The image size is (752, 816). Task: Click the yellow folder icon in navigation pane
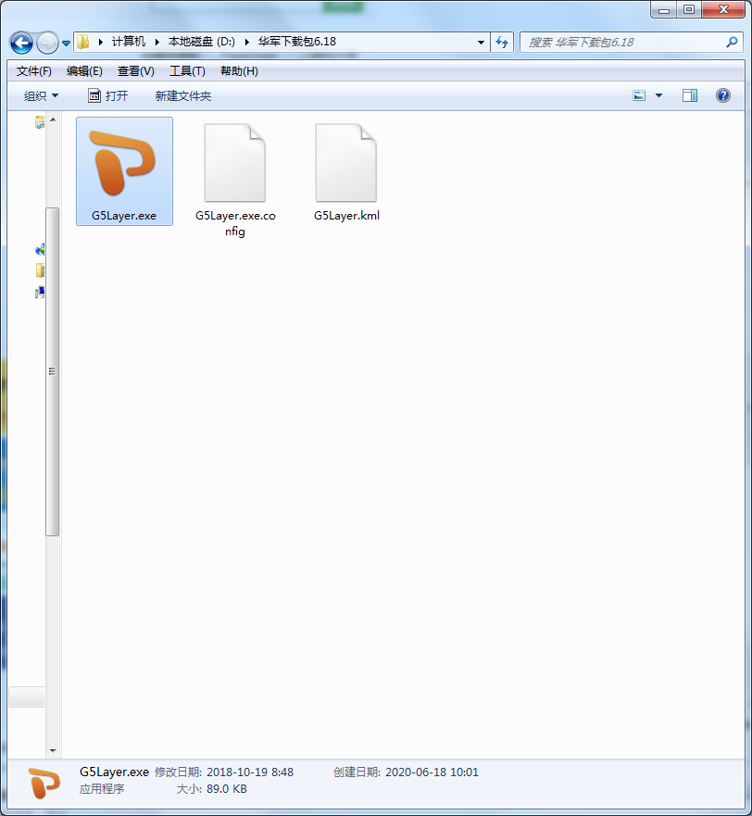(x=40, y=270)
